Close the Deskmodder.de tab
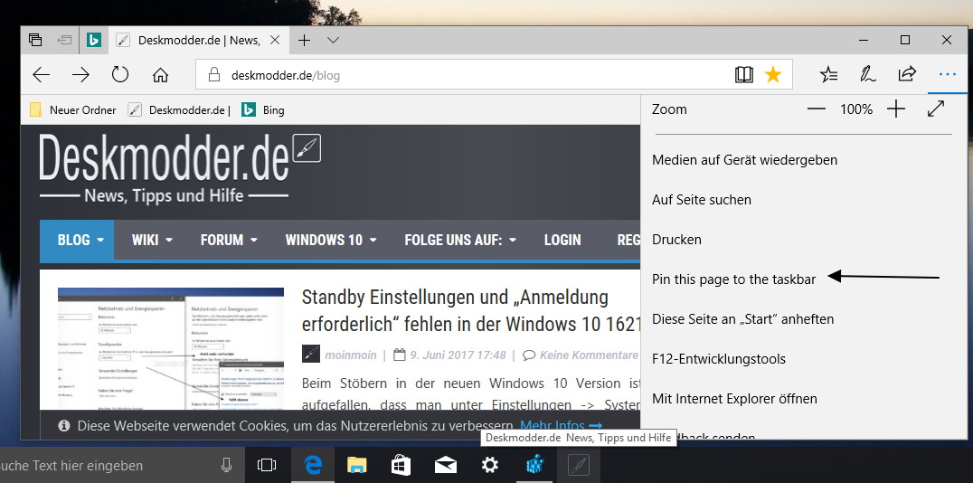 [275, 41]
